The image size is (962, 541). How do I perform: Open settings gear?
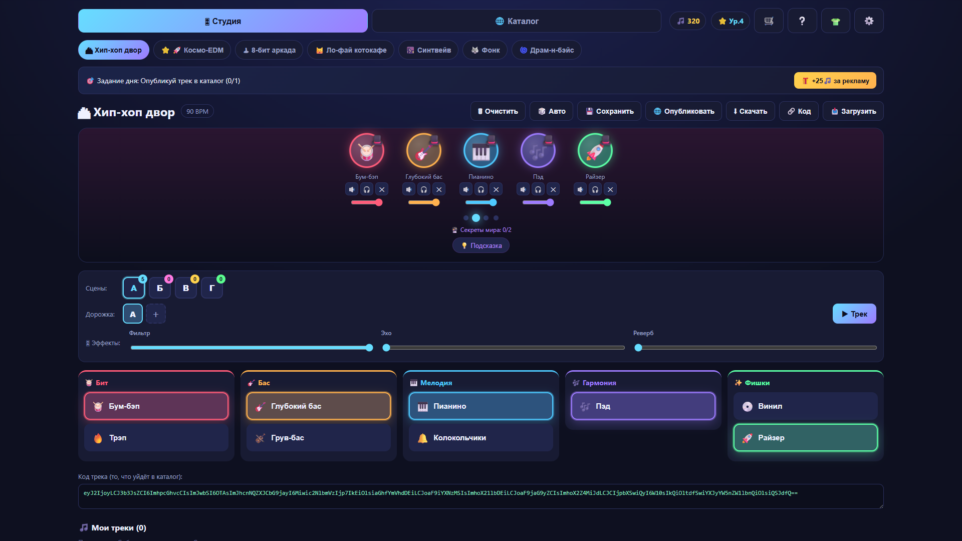[869, 21]
